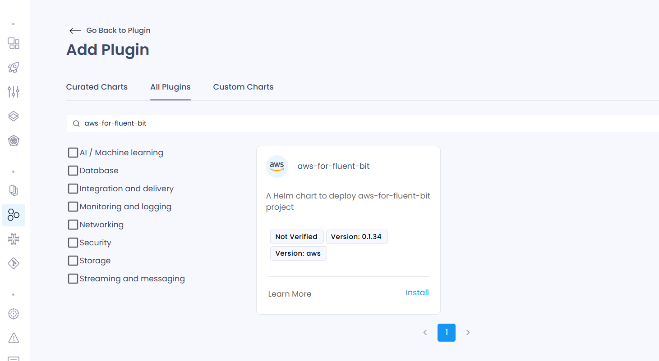
Task: Click the warning triangle icon in sidebar
Action: pyautogui.click(x=14, y=338)
